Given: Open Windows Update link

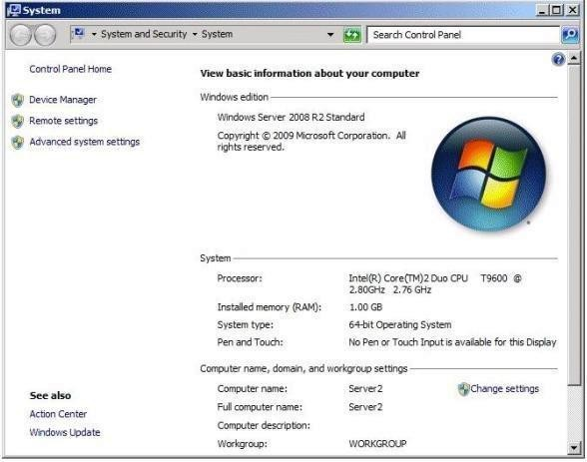Looking at the screenshot, I should point(65,432).
